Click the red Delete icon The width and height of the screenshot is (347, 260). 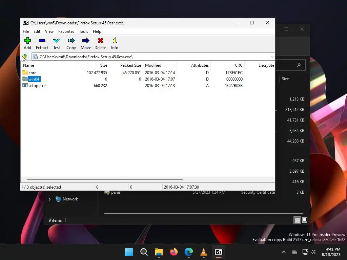pyautogui.click(x=100, y=41)
